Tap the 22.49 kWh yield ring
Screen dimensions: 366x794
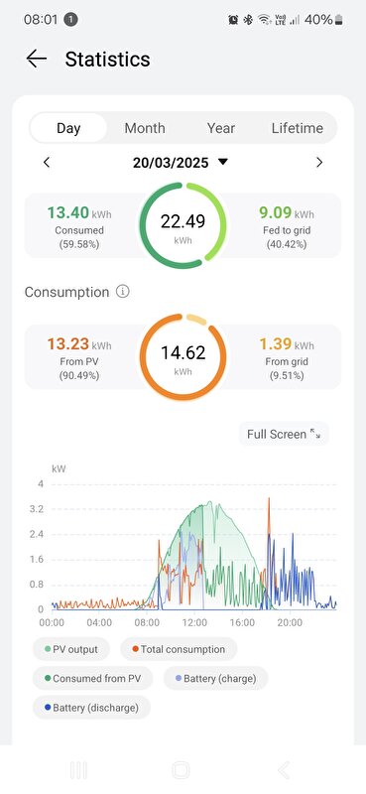click(183, 226)
